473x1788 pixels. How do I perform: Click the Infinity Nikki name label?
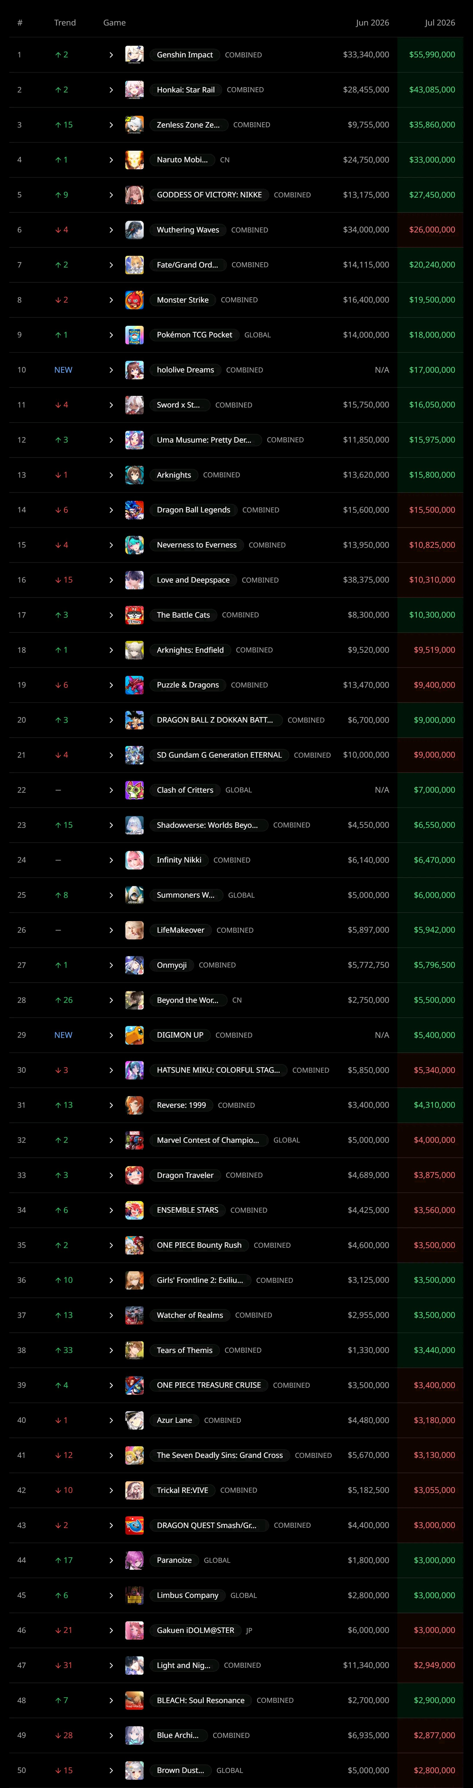point(179,860)
